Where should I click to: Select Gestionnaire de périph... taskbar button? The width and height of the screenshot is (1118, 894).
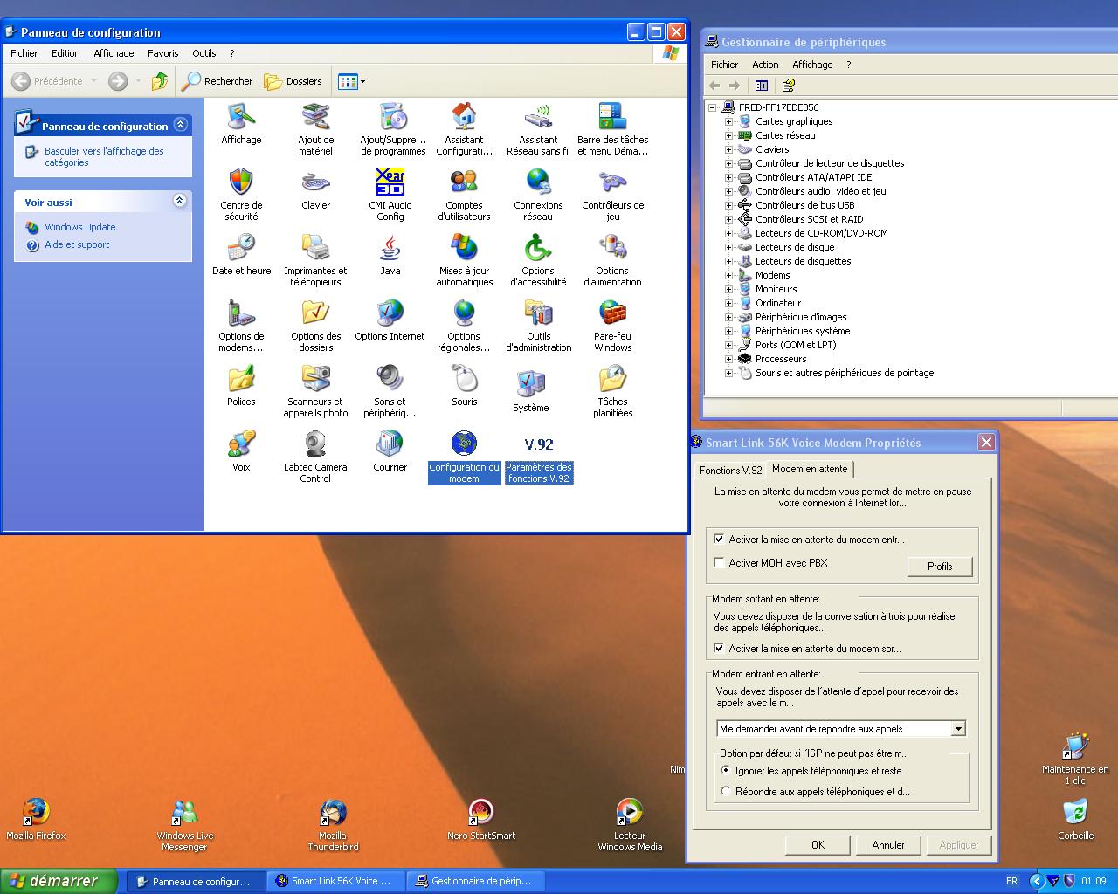coord(476,881)
